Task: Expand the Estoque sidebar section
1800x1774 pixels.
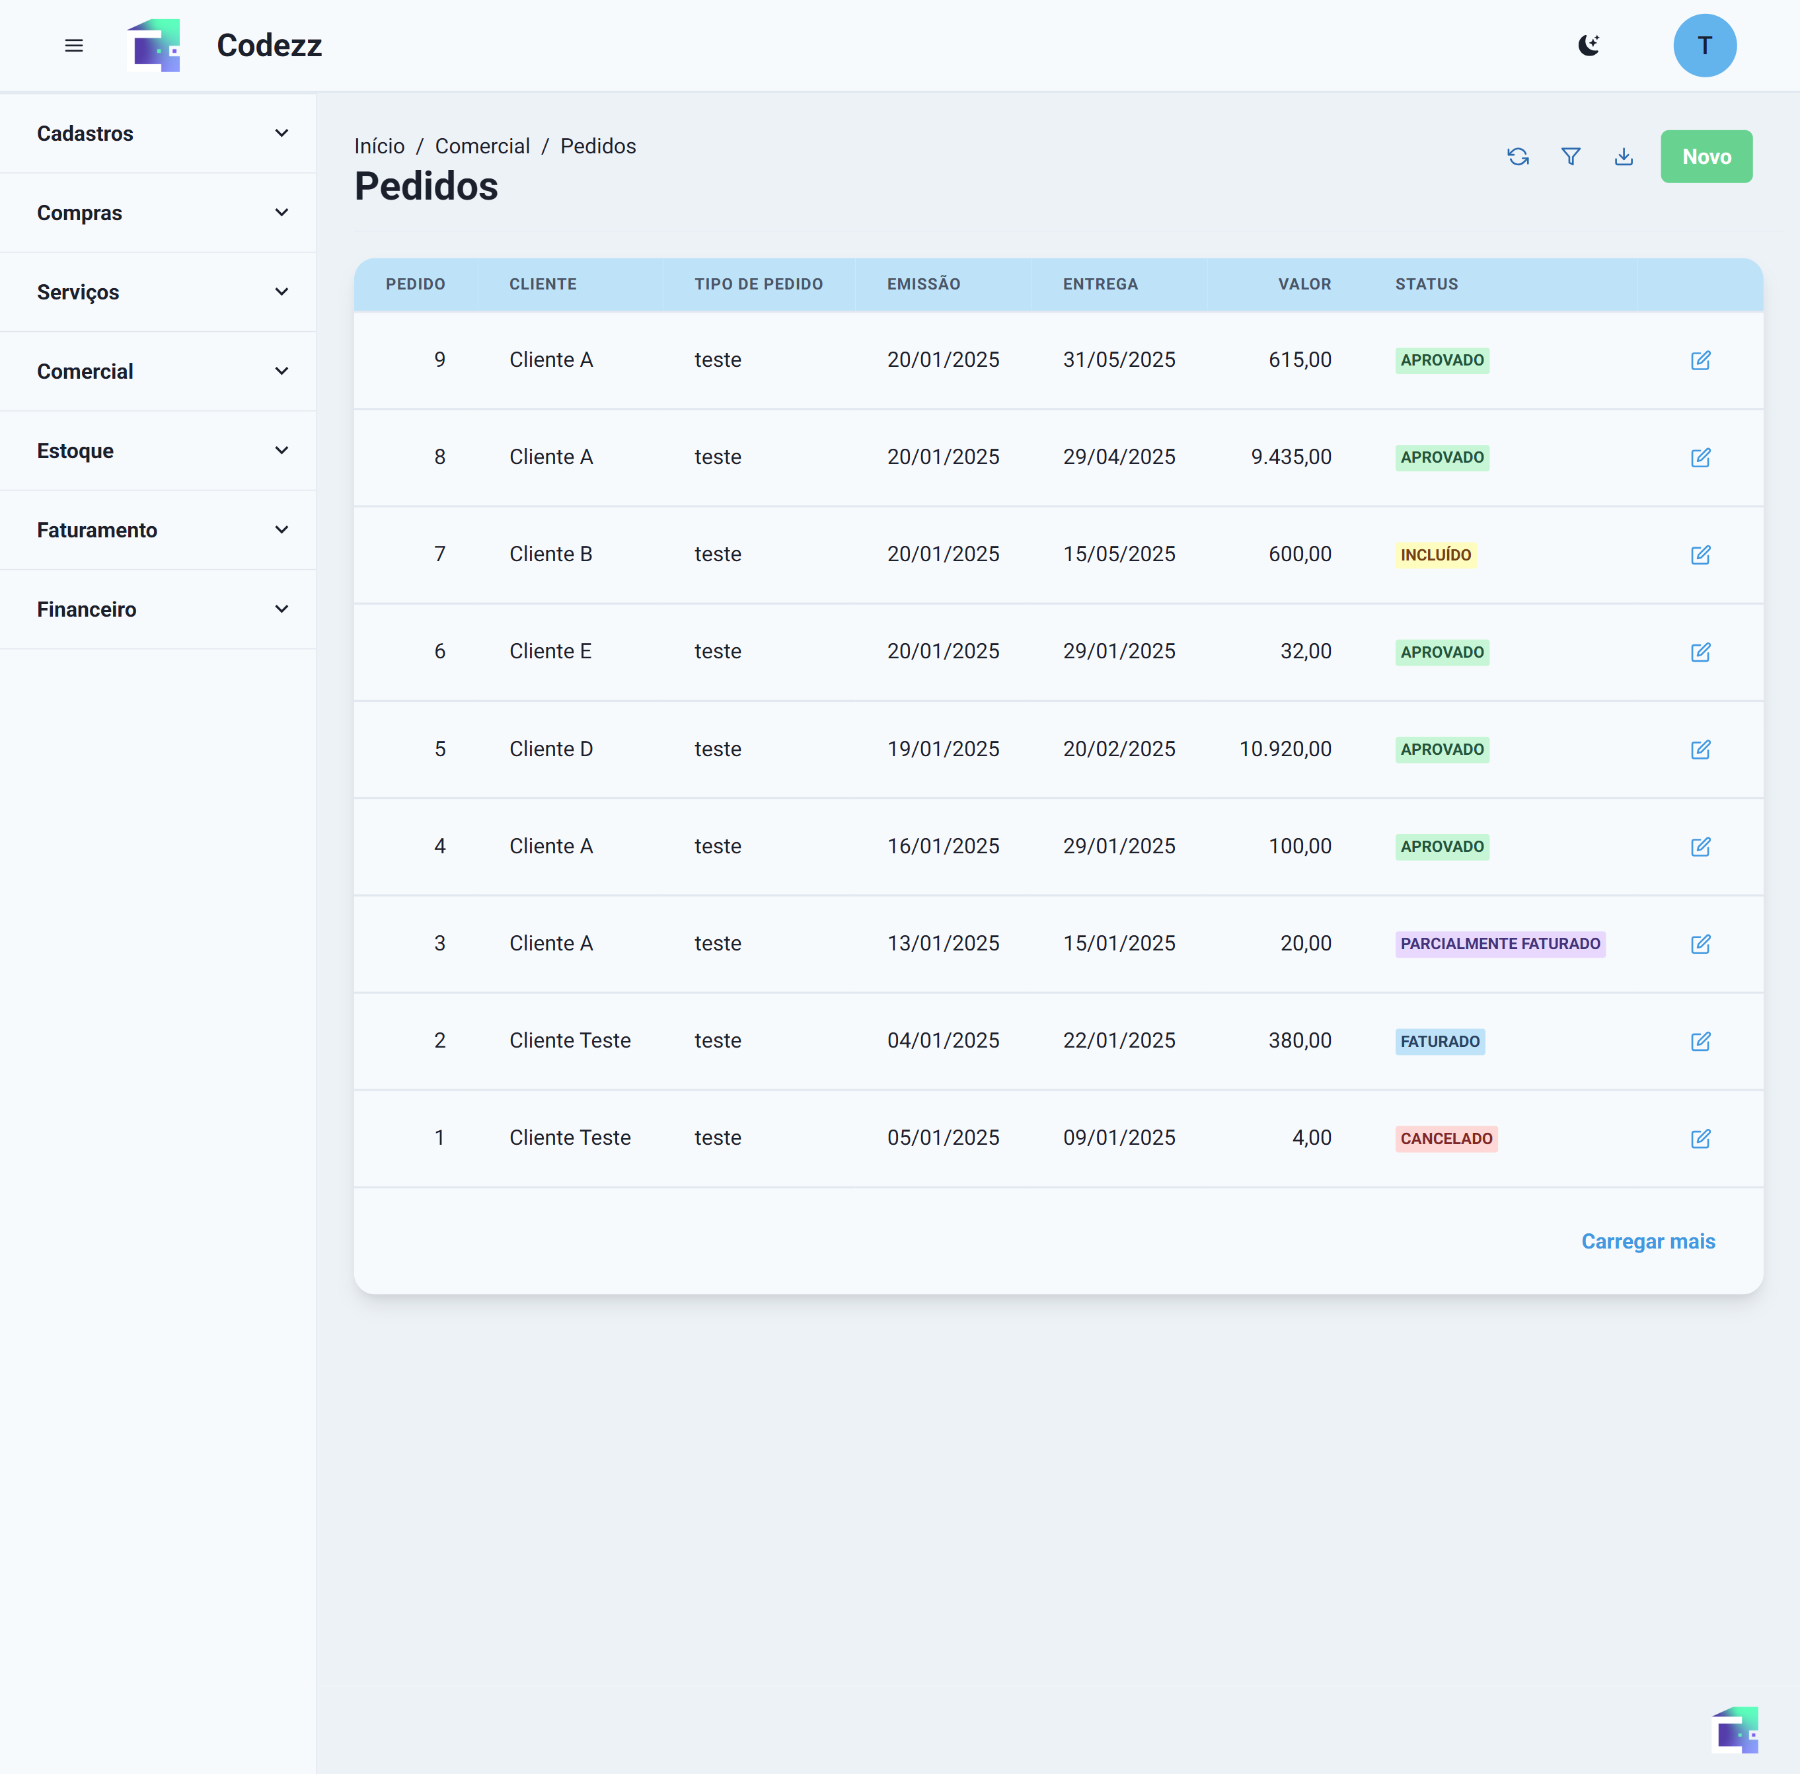Action: [x=159, y=451]
